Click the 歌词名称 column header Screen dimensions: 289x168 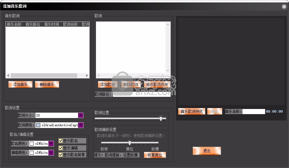pos(71,24)
